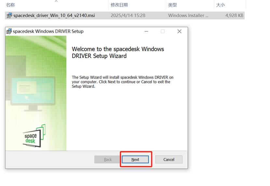Sort files by 大小 column header
Screen dimensions: 270x186
(x=221, y=5)
